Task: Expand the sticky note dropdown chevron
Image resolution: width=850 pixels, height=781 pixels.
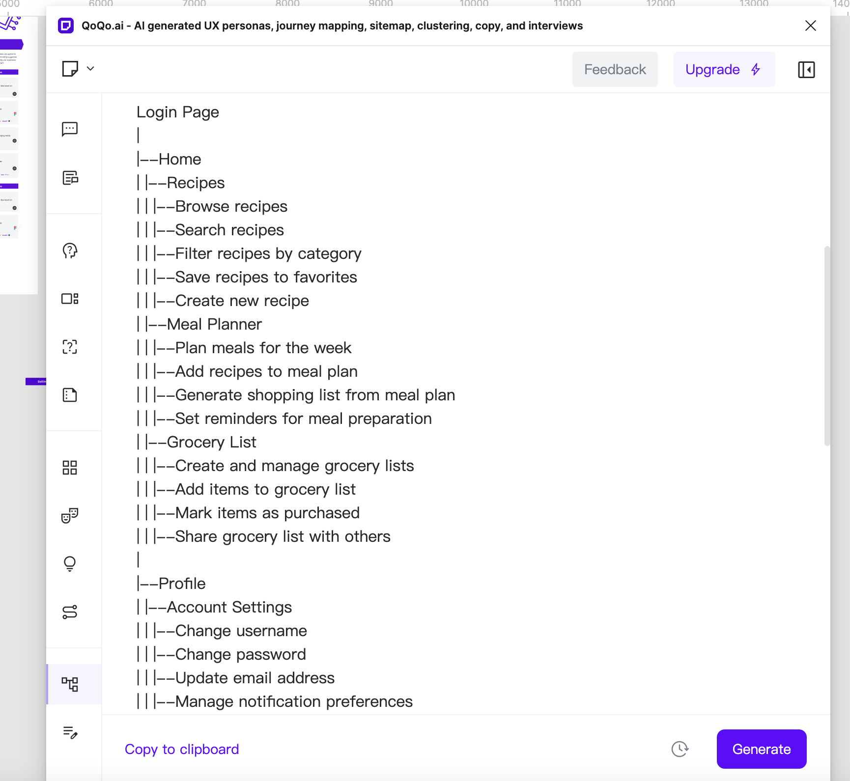Action: (90, 69)
